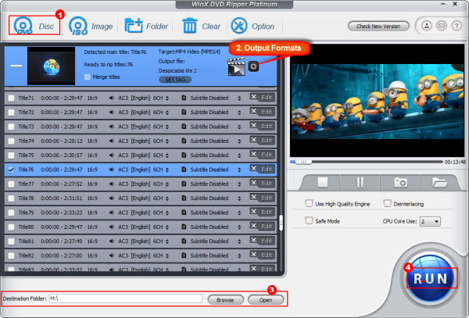The width and height of the screenshot is (469, 318).
Task: Open the audio track selector for Title73
Action: coord(167,127)
